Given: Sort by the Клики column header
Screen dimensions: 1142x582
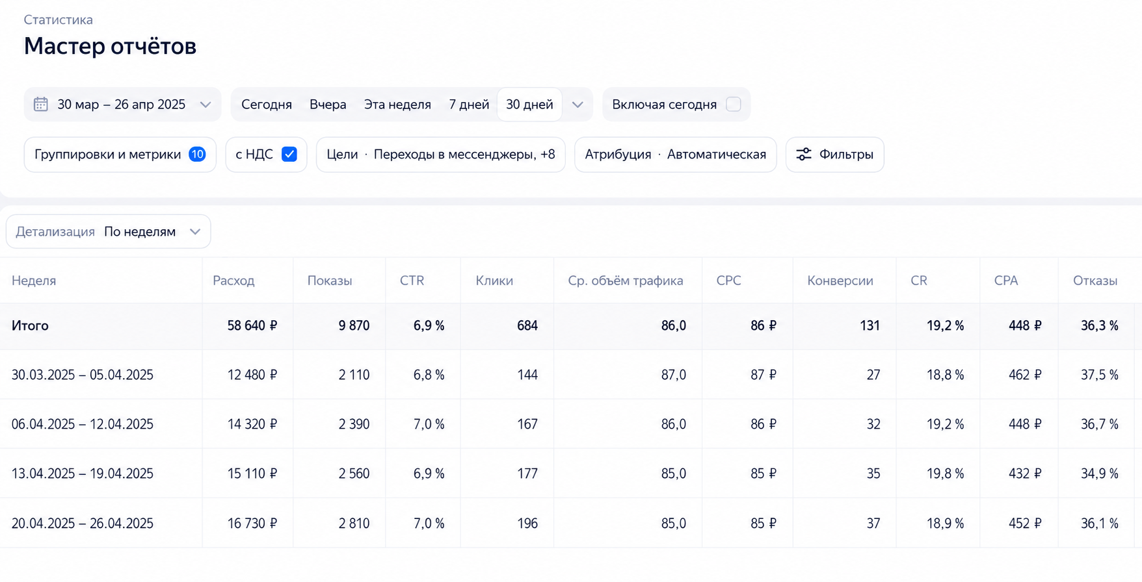Looking at the screenshot, I should tap(494, 281).
